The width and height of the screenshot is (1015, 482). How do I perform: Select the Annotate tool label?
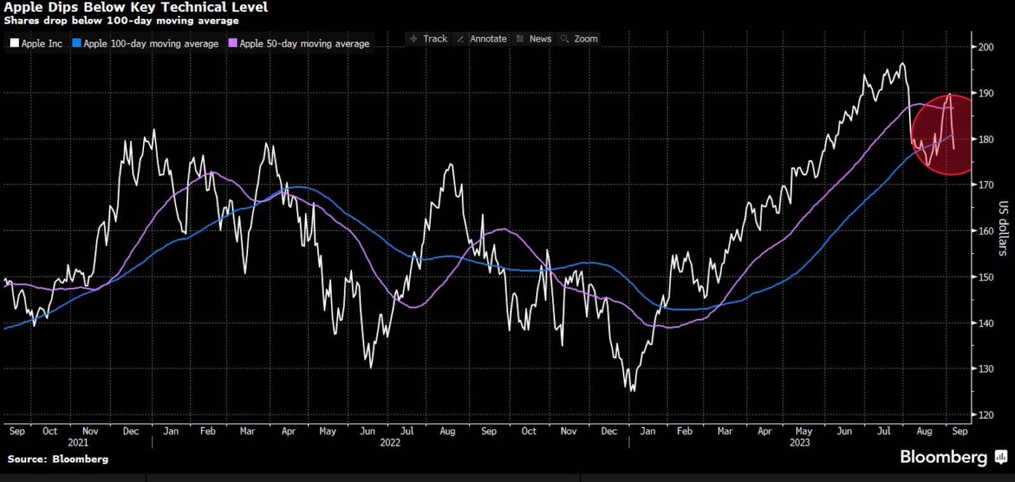click(488, 39)
